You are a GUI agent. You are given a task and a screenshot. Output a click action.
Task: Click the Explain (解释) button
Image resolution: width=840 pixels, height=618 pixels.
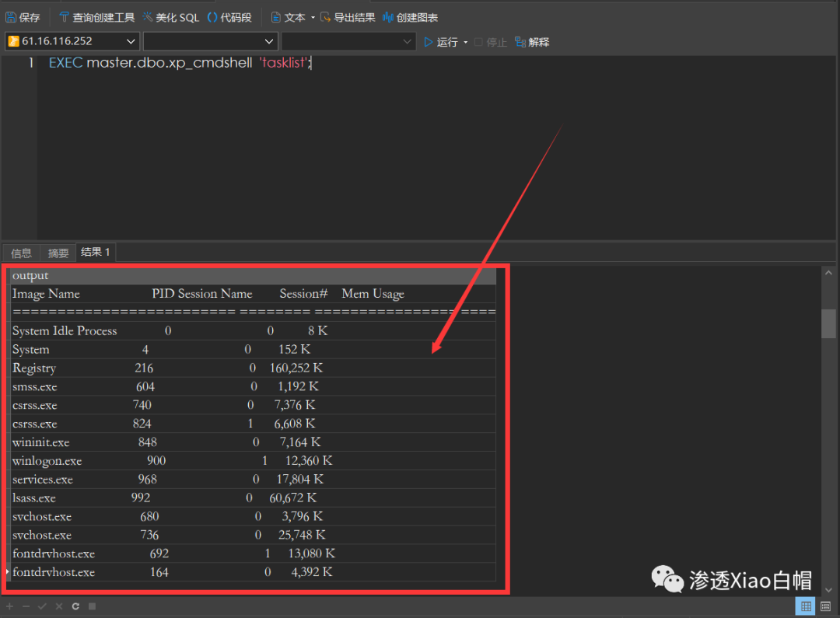(x=532, y=42)
